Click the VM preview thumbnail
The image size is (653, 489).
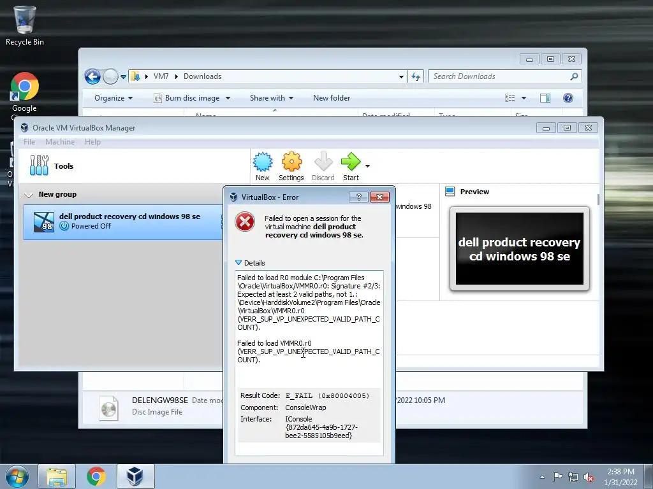519,249
